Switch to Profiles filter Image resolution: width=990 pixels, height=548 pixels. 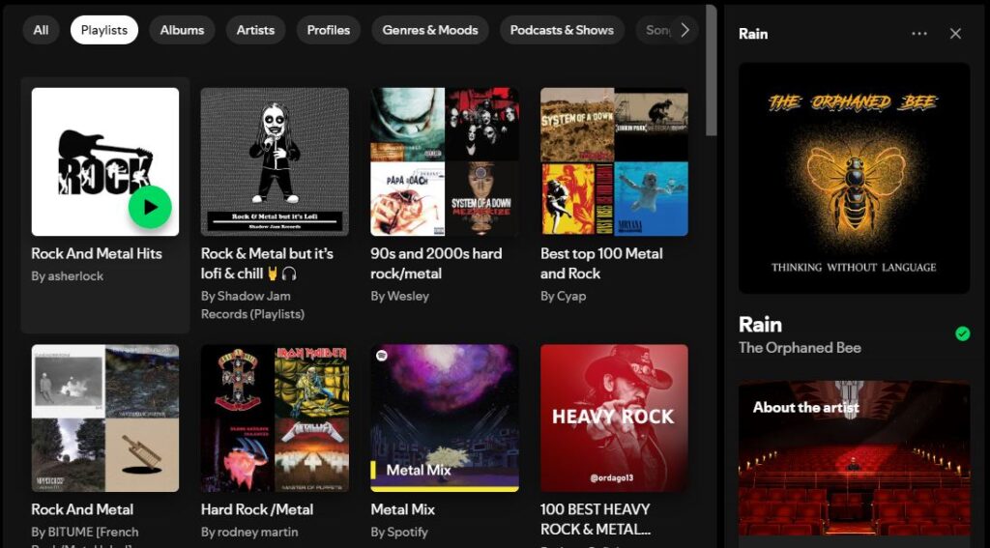[x=329, y=30]
